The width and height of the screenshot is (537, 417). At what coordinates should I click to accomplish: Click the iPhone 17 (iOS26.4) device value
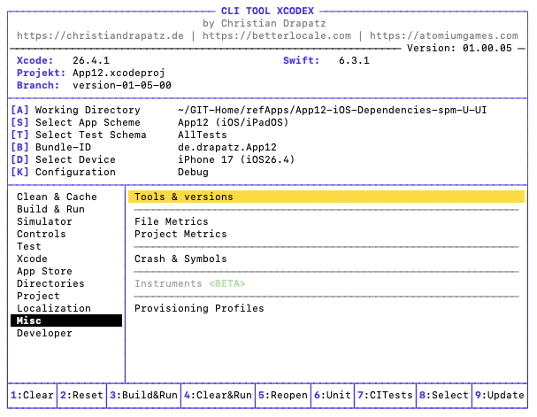[x=236, y=159]
